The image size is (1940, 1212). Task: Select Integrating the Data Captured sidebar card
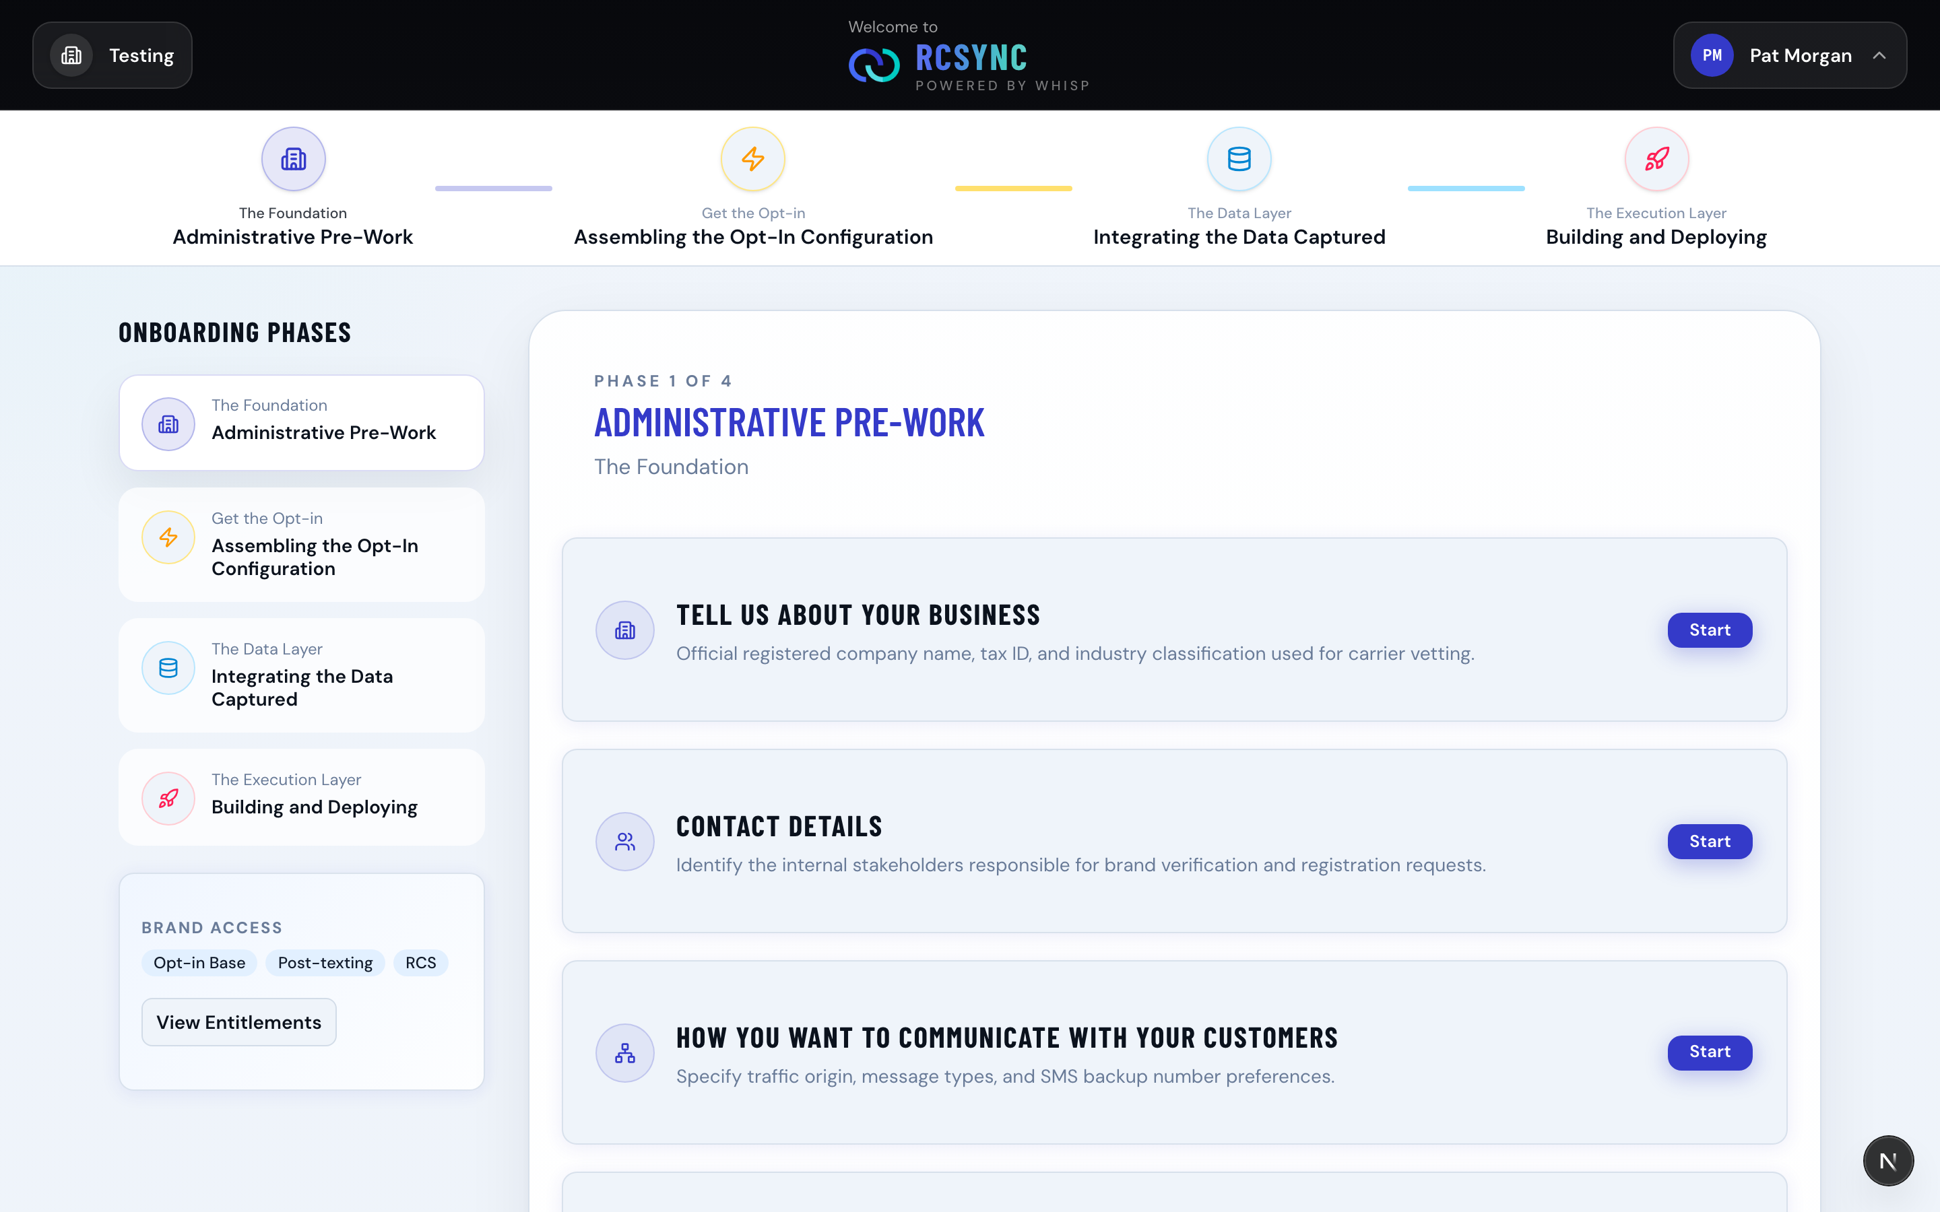pos(301,675)
